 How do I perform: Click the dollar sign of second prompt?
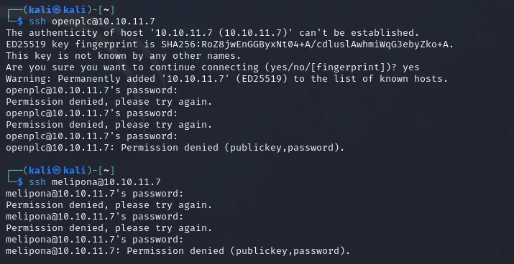[x=20, y=182]
